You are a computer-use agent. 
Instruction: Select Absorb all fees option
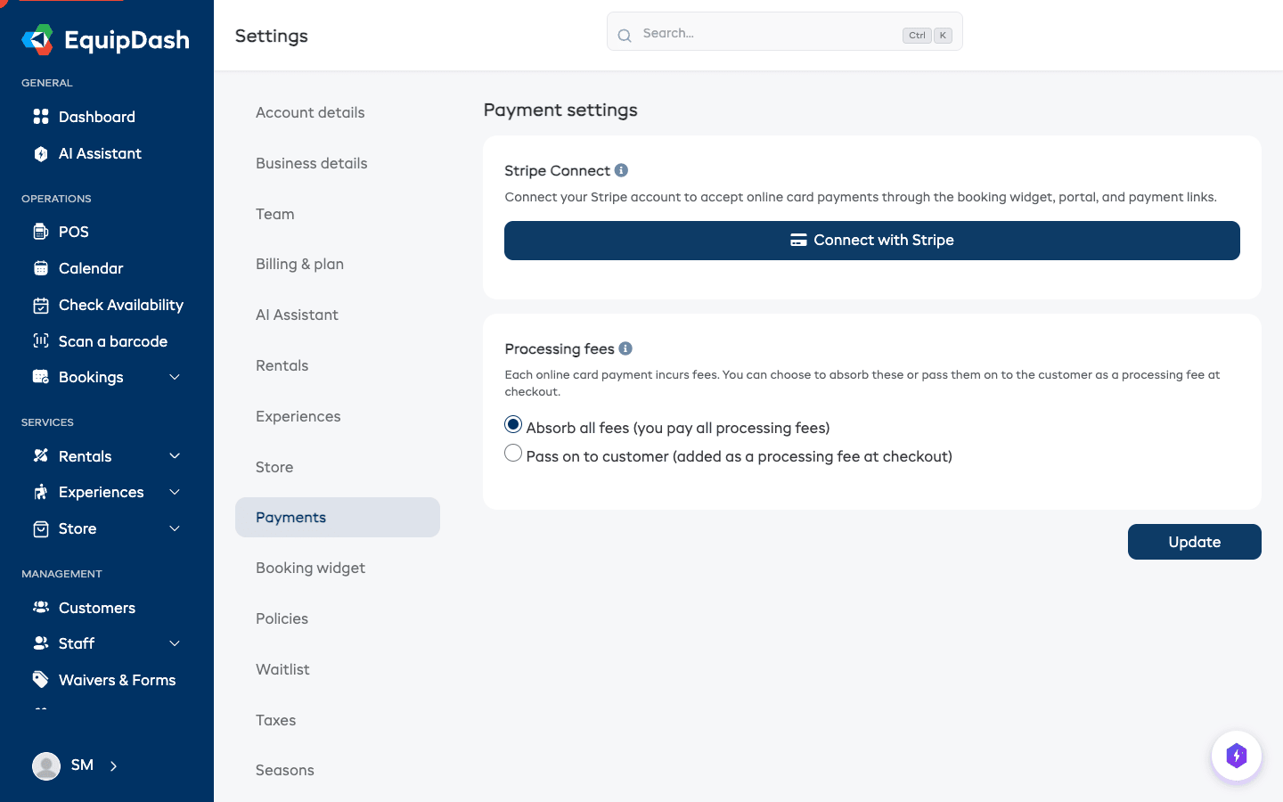click(x=512, y=424)
